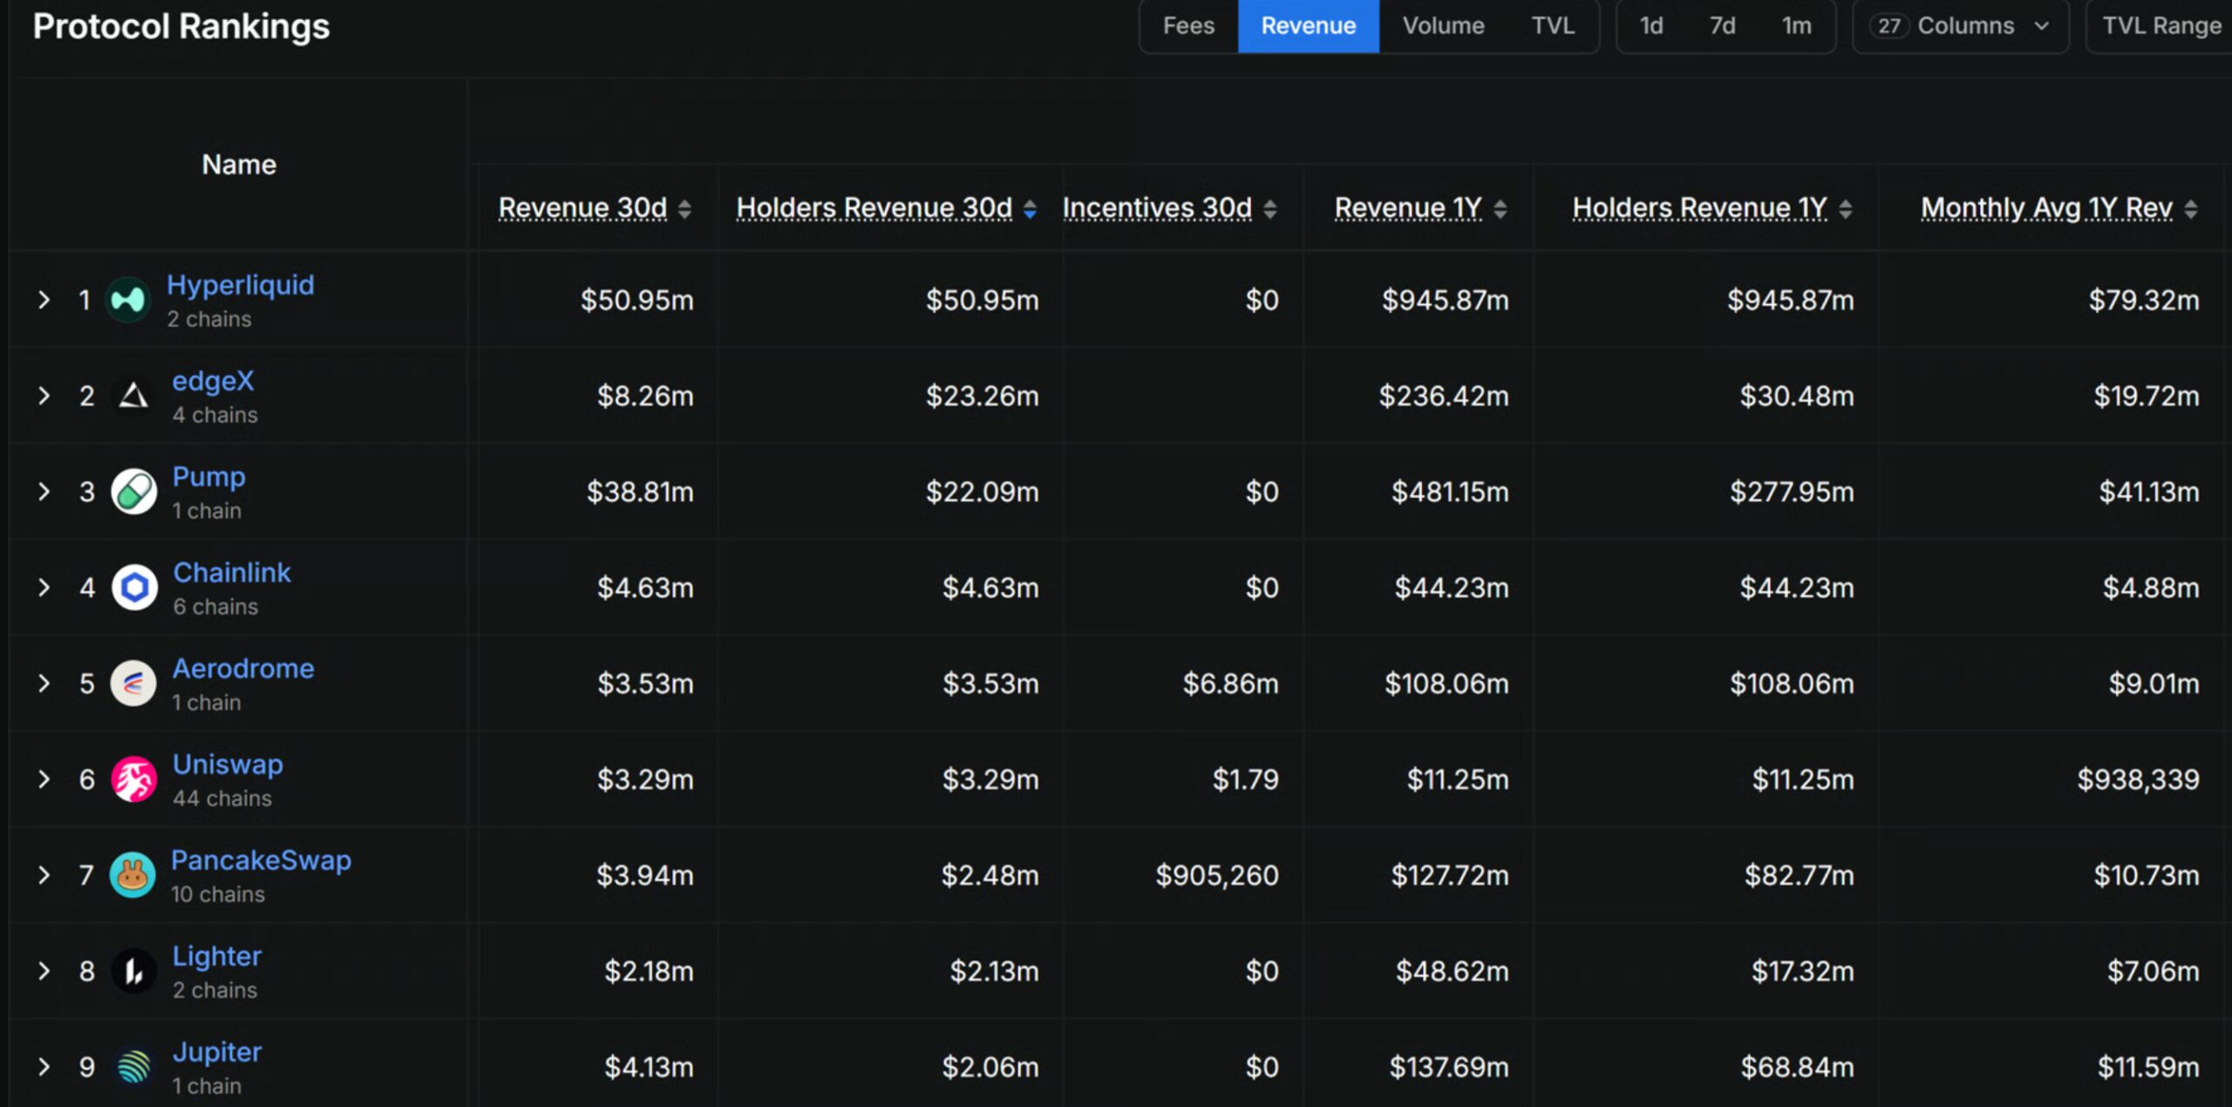Open the Chainlink protocol link
The image size is (2232, 1107).
pyautogui.click(x=232, y=573)
